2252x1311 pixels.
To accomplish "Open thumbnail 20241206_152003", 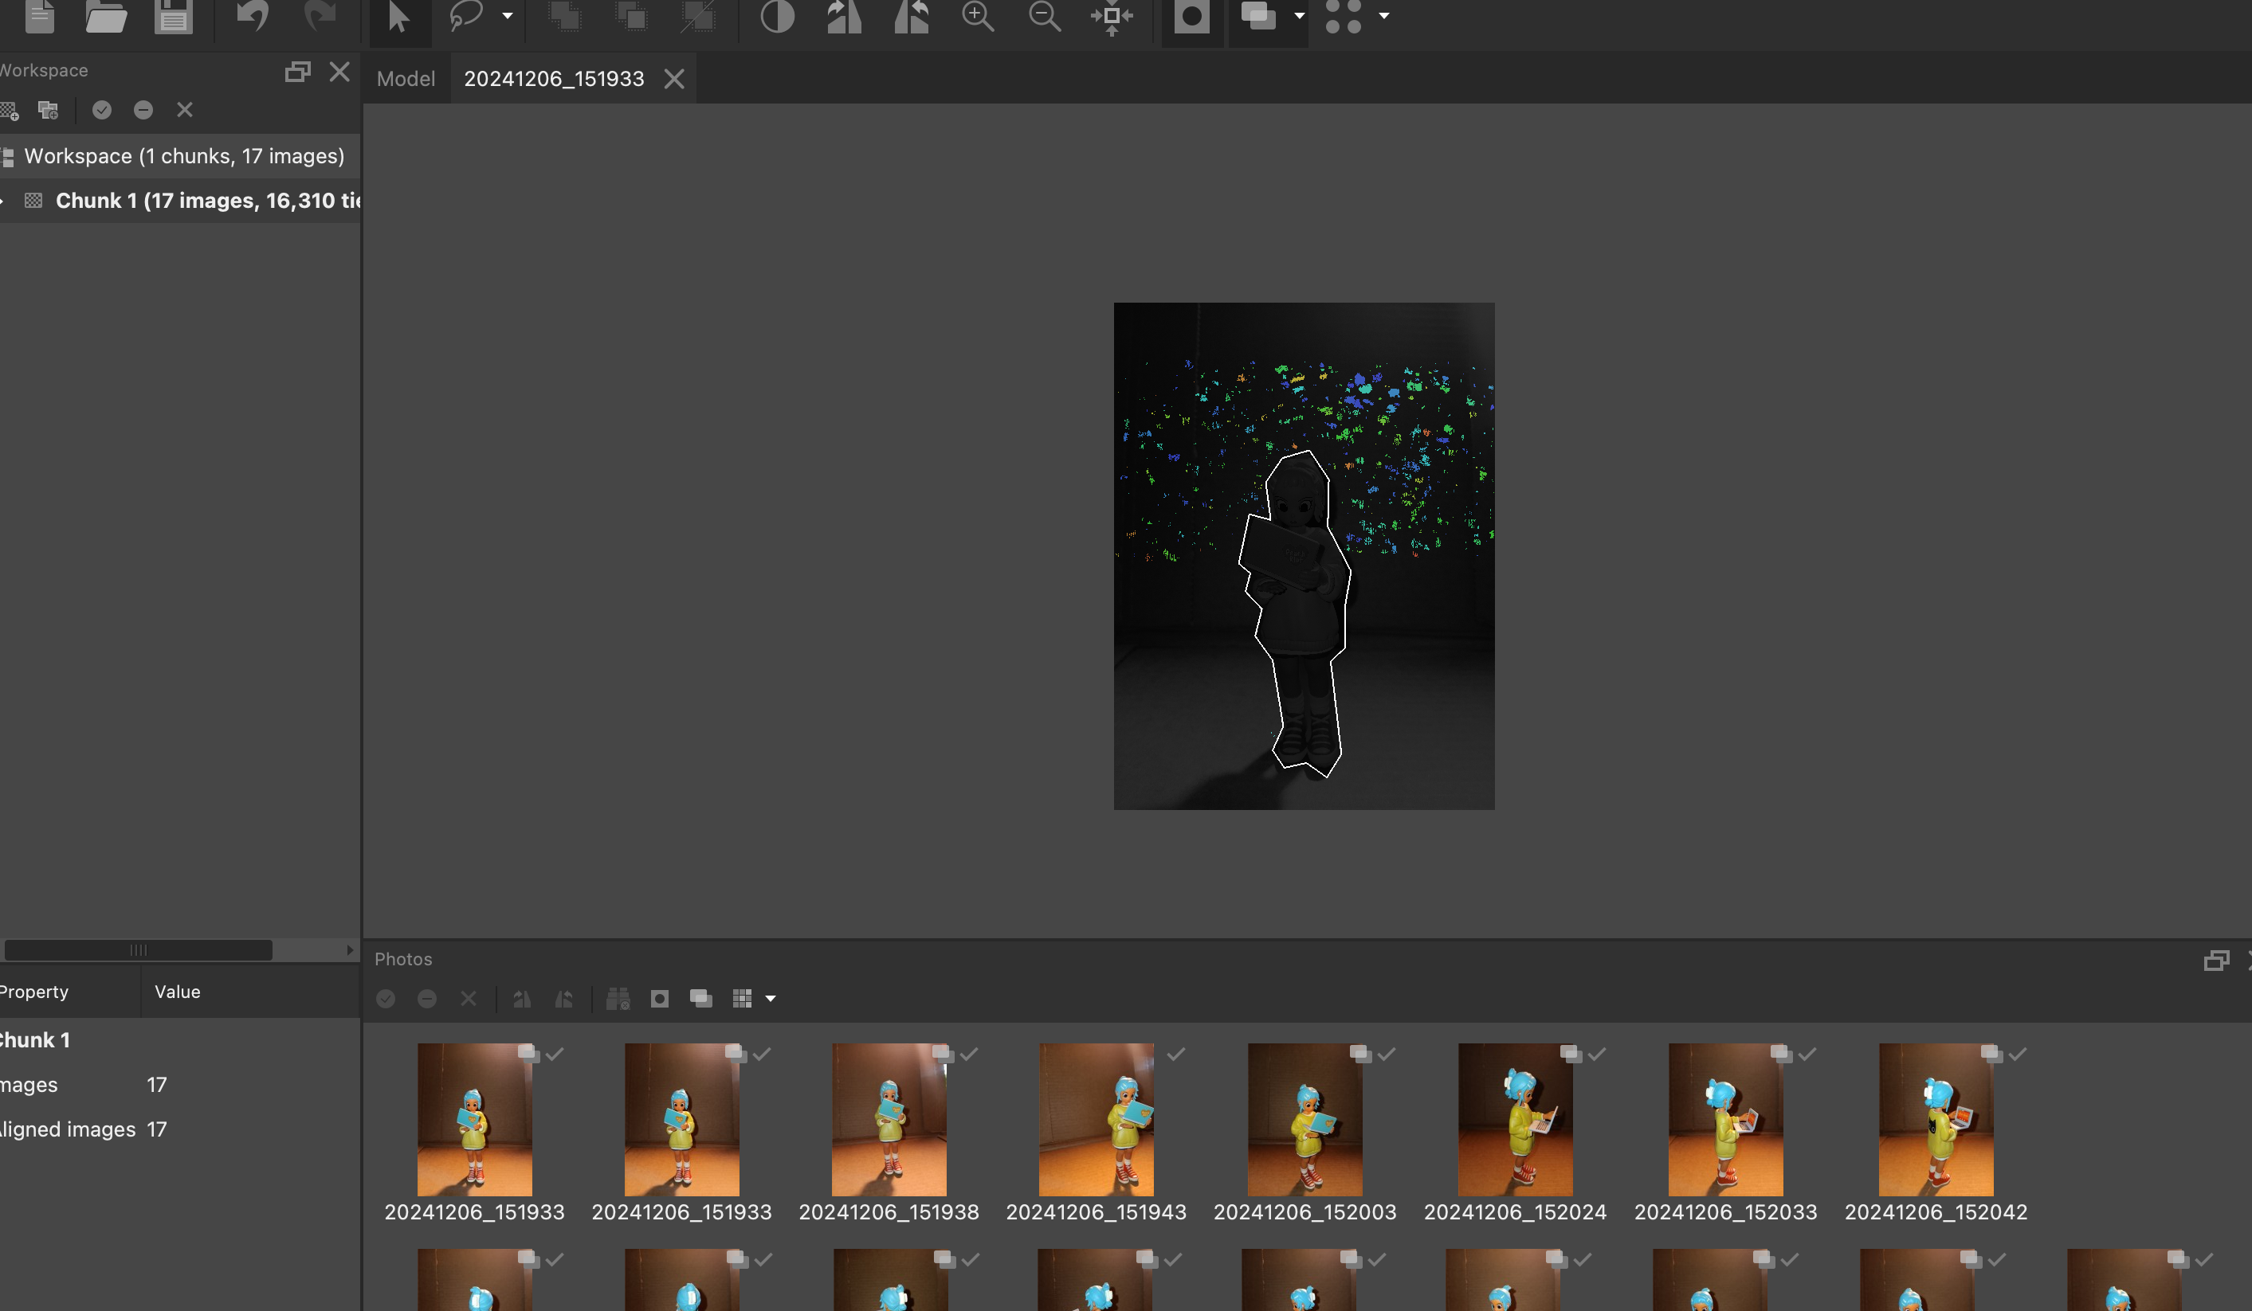I will (1305, 1120).
